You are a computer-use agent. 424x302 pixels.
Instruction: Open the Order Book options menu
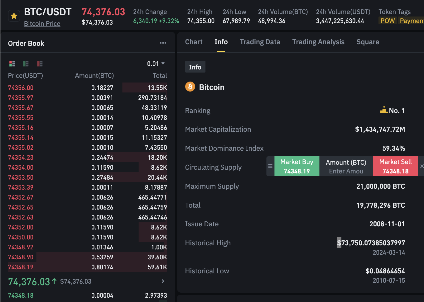(163, 43)
